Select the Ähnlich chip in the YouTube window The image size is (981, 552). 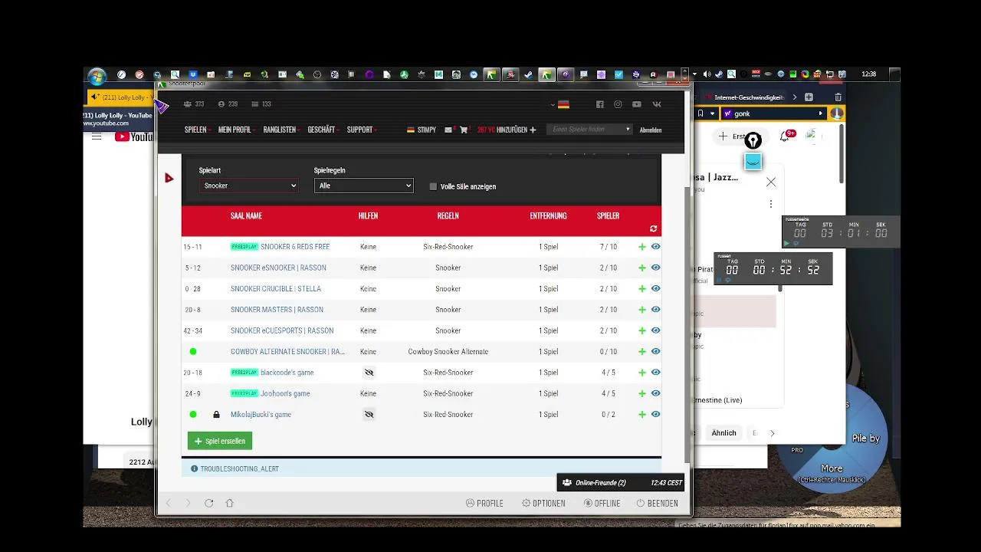pyautogui.click(x=723, y=433)
